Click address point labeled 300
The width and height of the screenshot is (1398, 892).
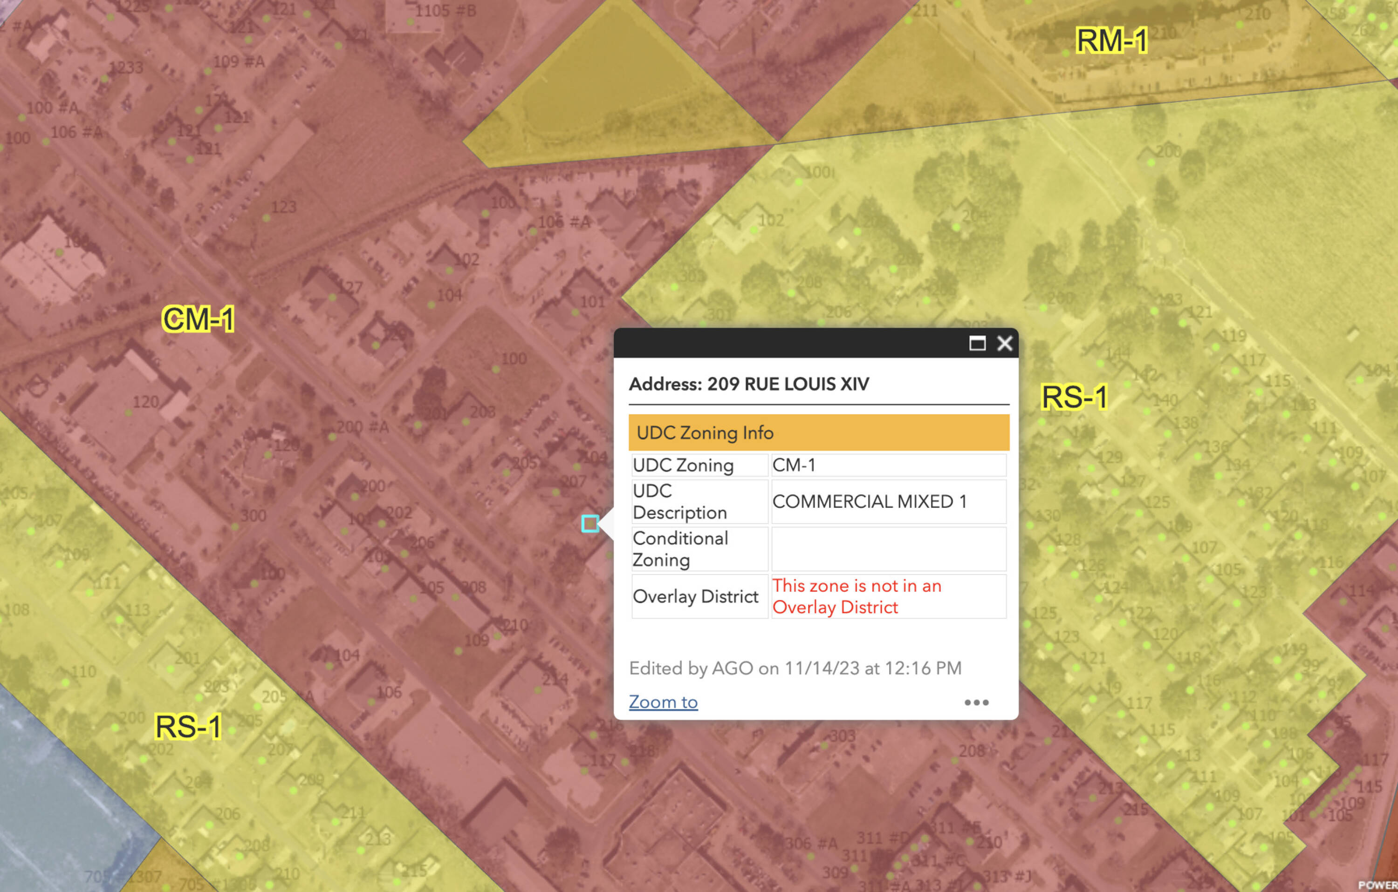[235, 527]
